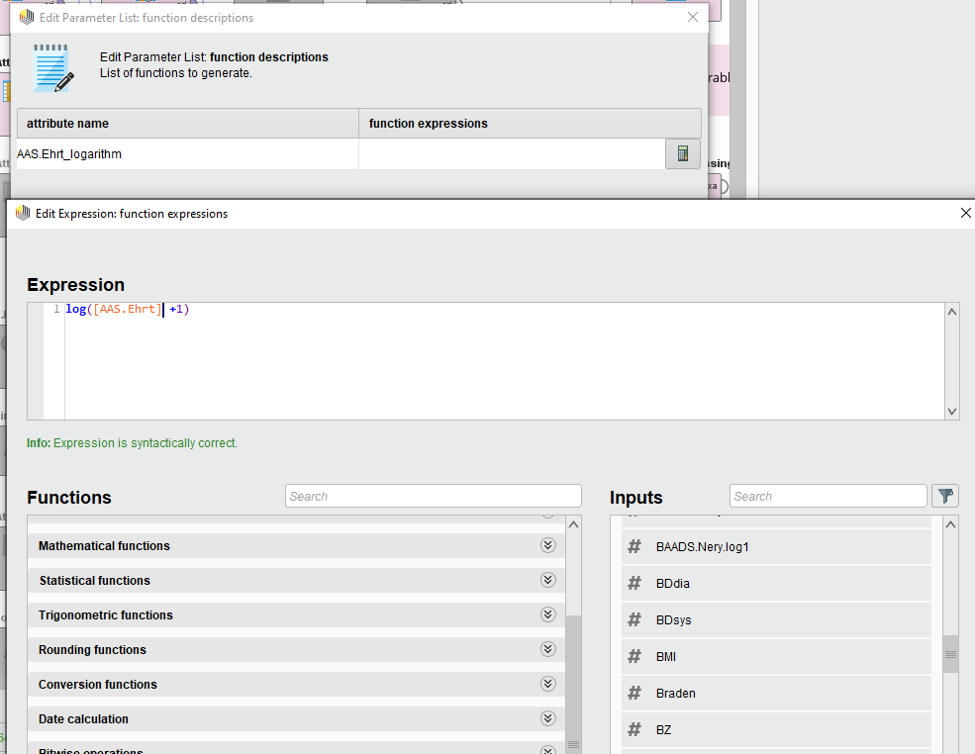Image resolution: width=975 pixels, height=754 pixels.
Task: Click Inputs list scroll up arrow
Action: click(x=951, y=524)
